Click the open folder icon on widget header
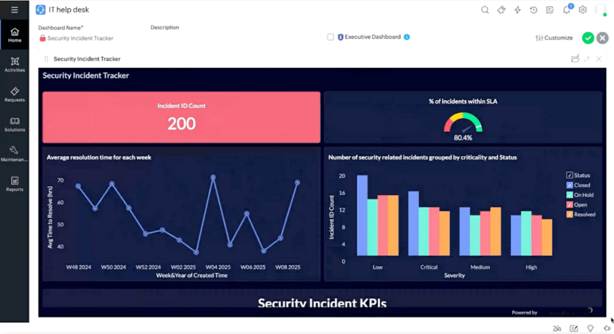Viewport: 614px width, 334px height. click(575, 59)
